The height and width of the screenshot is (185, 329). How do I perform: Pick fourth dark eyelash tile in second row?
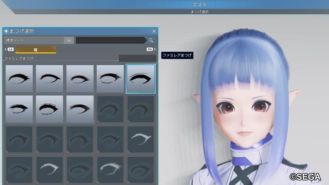[110, 109]
